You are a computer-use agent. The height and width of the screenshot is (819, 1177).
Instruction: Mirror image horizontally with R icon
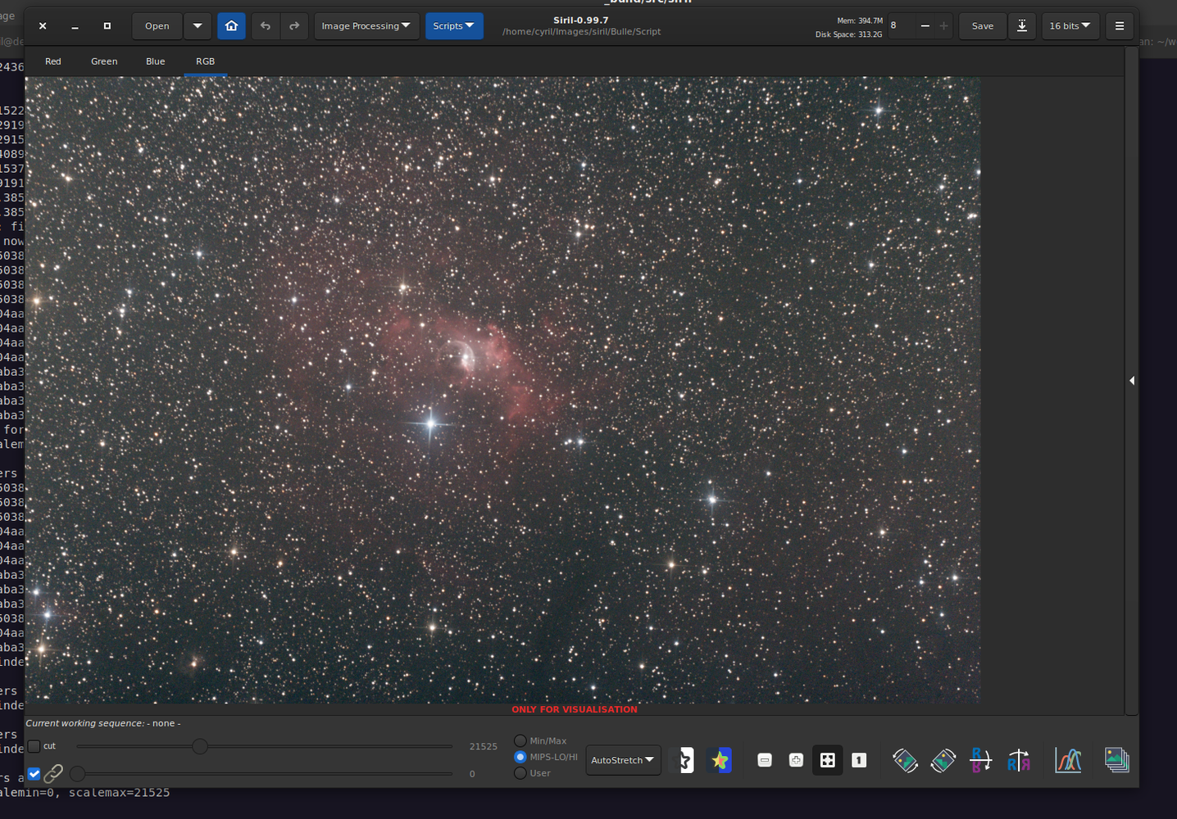coord(1019,760)
